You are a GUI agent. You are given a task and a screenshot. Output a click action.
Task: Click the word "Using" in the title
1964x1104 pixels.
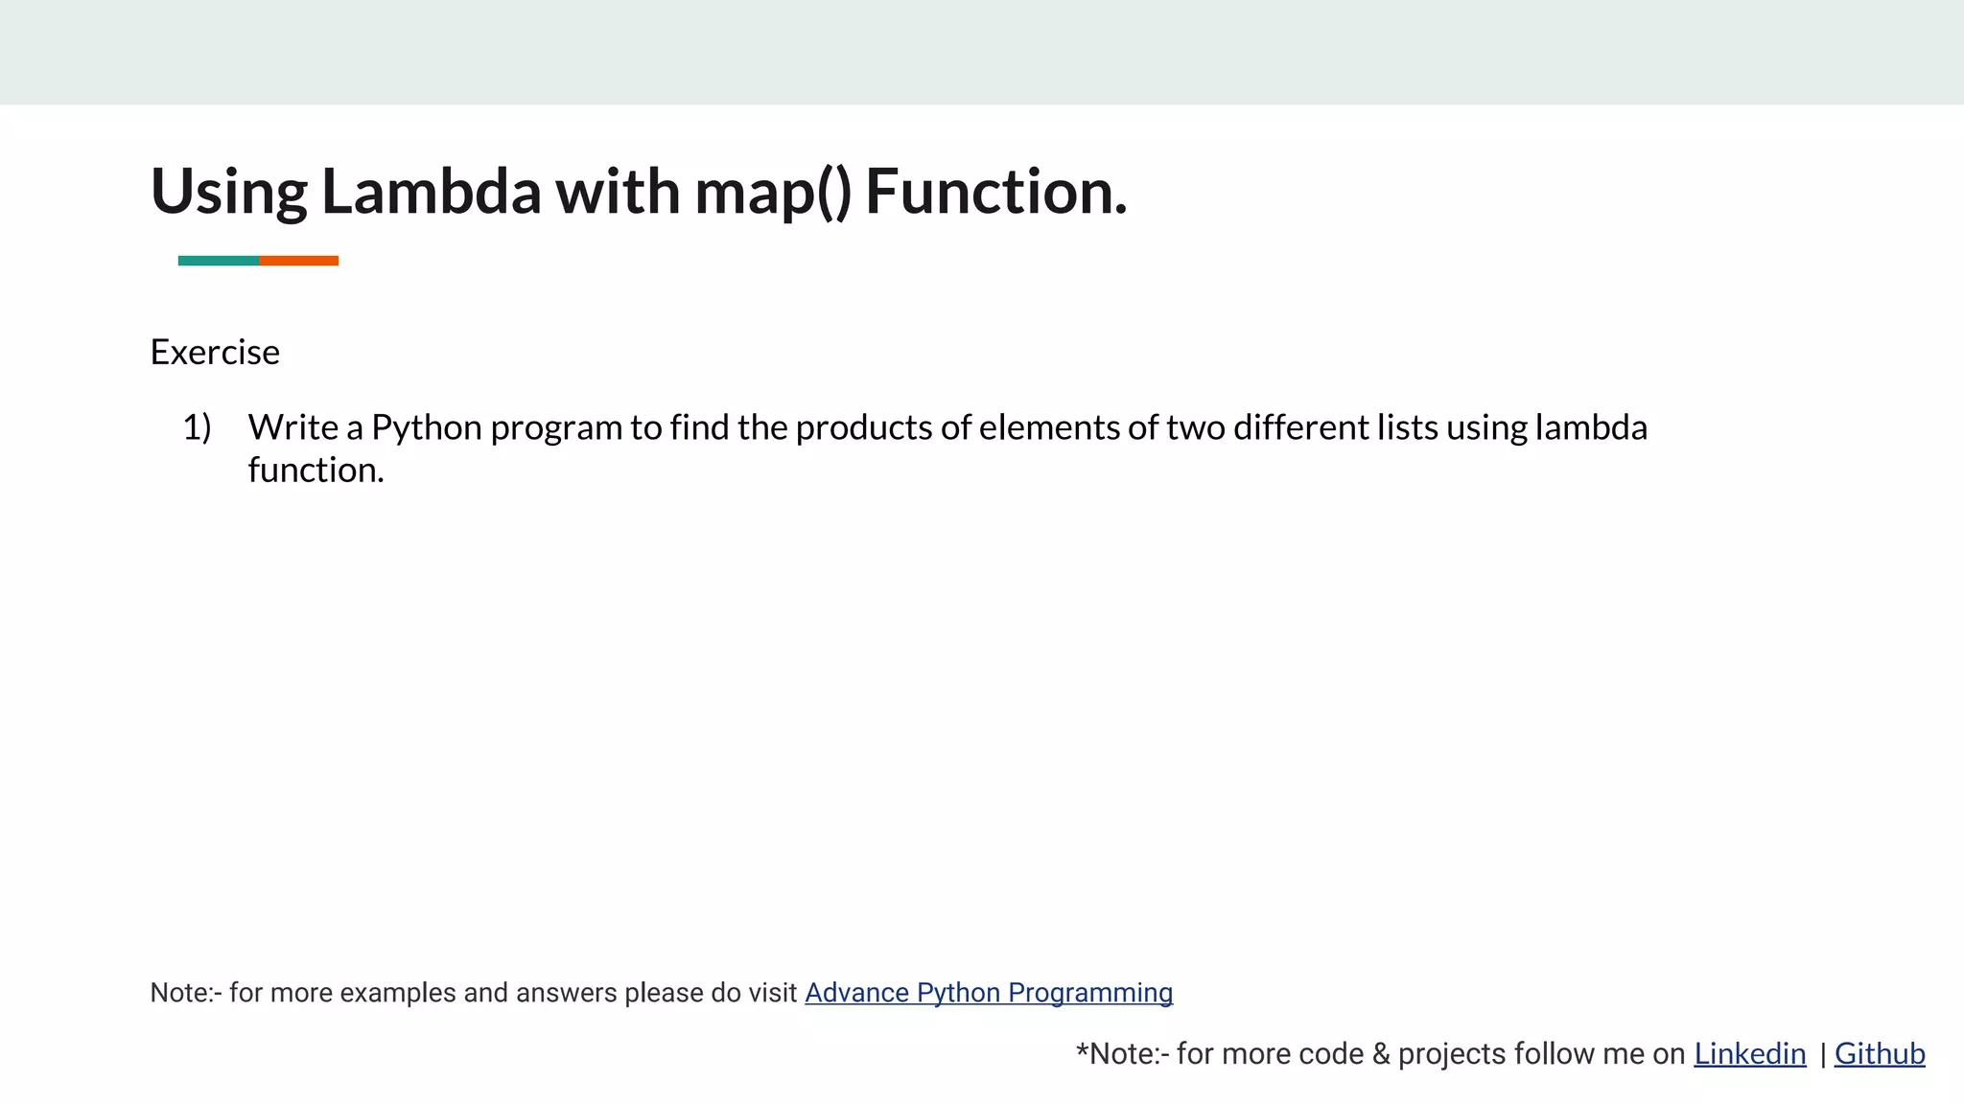coord(229,191)
